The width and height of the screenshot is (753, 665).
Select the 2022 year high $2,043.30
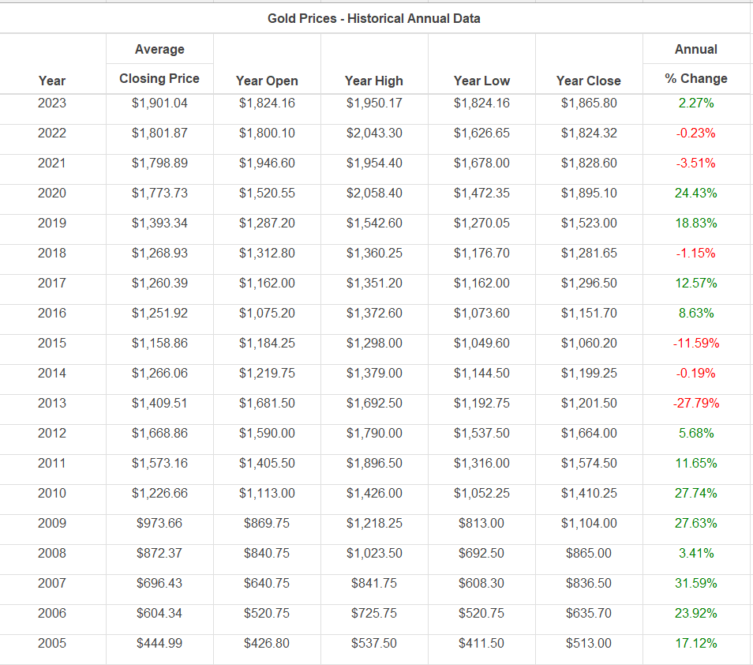tap(374, 133)
